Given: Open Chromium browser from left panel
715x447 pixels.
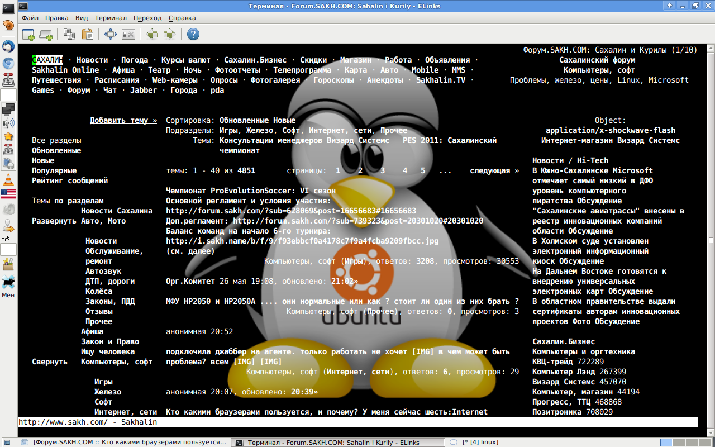Looking at the screenshot, I should tap(8, 63).
